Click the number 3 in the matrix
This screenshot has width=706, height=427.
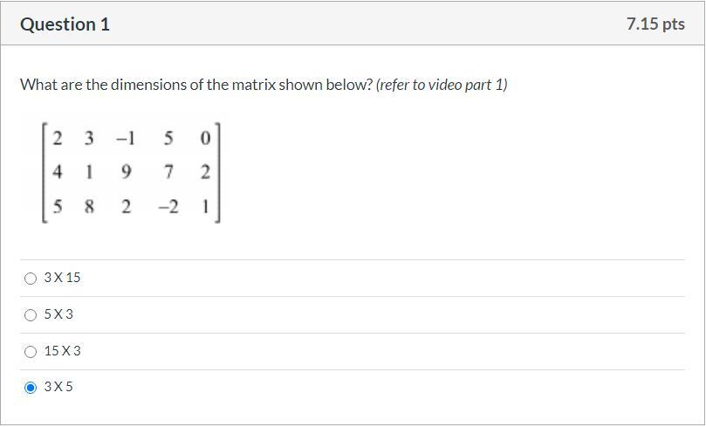point(89,138)
